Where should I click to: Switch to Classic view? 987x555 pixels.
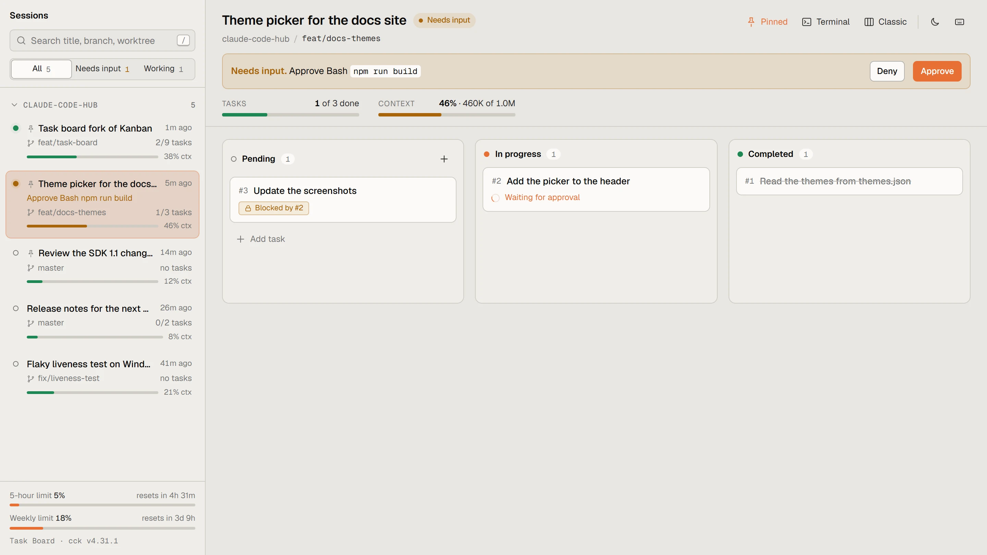(886, 22)
